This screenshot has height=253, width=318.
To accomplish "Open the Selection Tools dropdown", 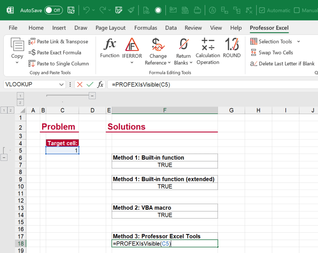I will tap(298, 41).
